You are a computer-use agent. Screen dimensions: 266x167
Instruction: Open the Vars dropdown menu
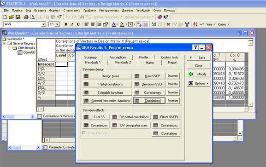[211, 24]
